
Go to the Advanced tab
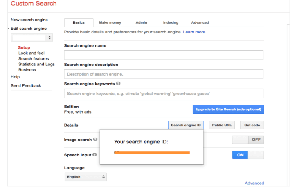click(x=200, y=22)
